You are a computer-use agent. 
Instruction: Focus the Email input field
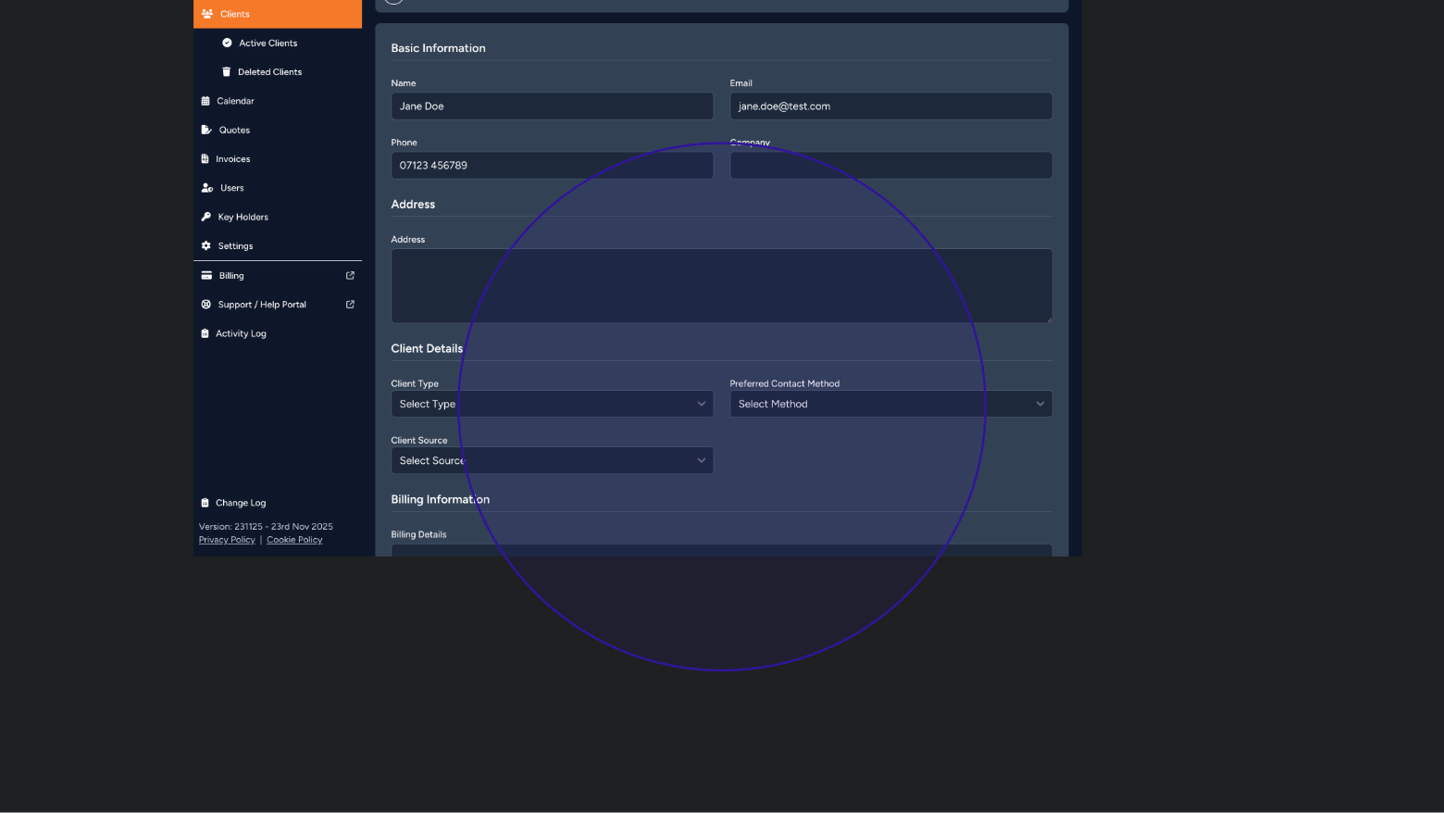point(890,106)
